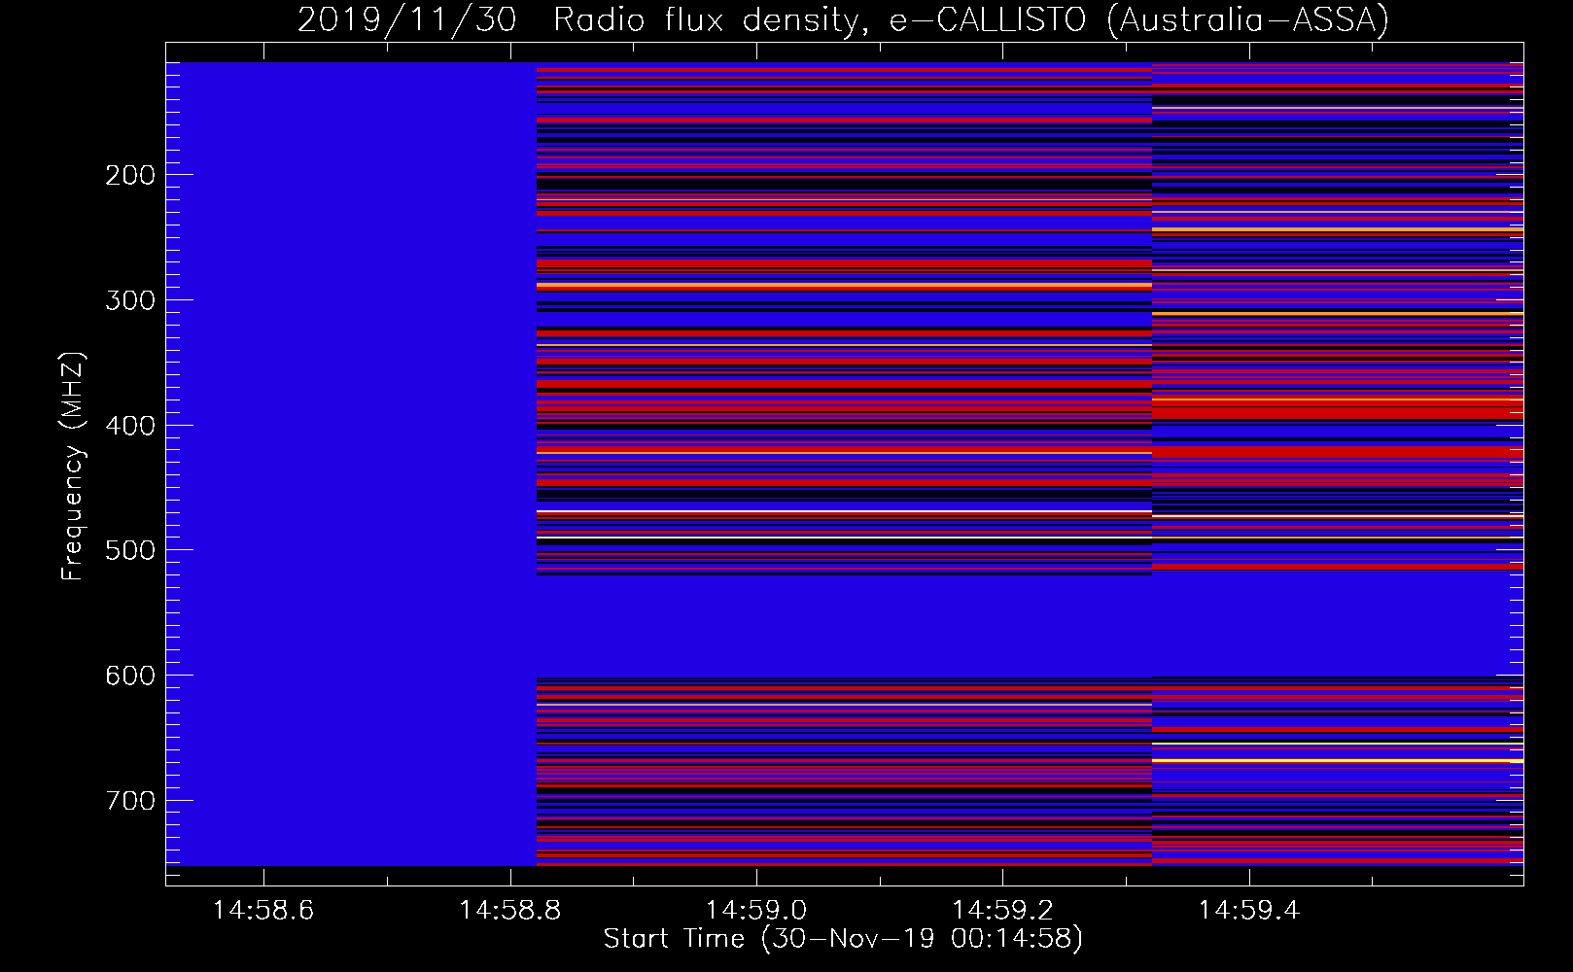The height and width of the screenshot is (972, 1573).
Task: Click the 400 frequency tick label
Action: [x=130, y=426]
